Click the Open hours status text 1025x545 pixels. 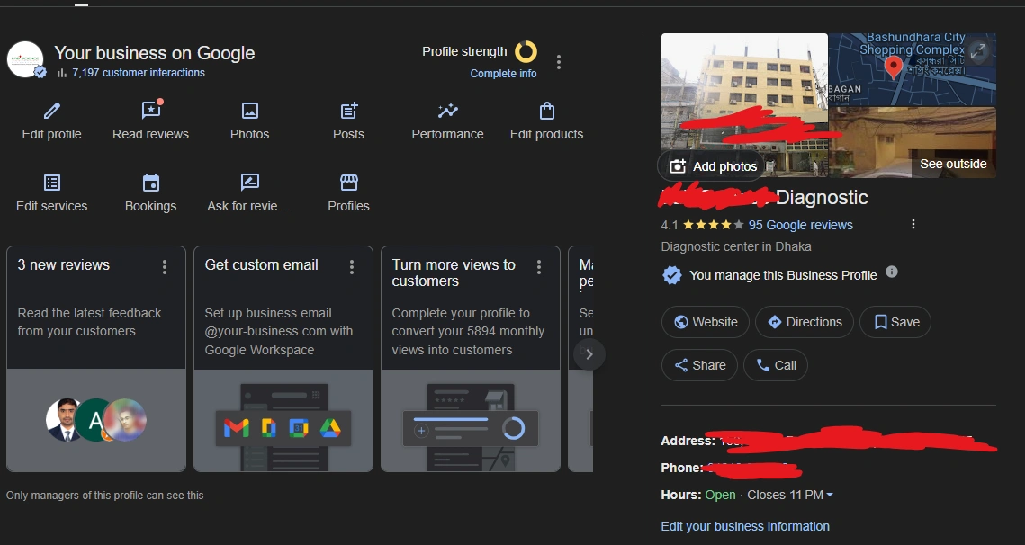[720, 495]
